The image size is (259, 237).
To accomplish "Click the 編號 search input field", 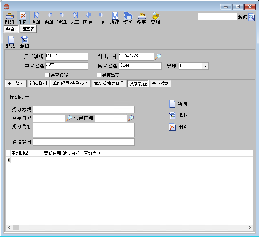I will point(218,17).
